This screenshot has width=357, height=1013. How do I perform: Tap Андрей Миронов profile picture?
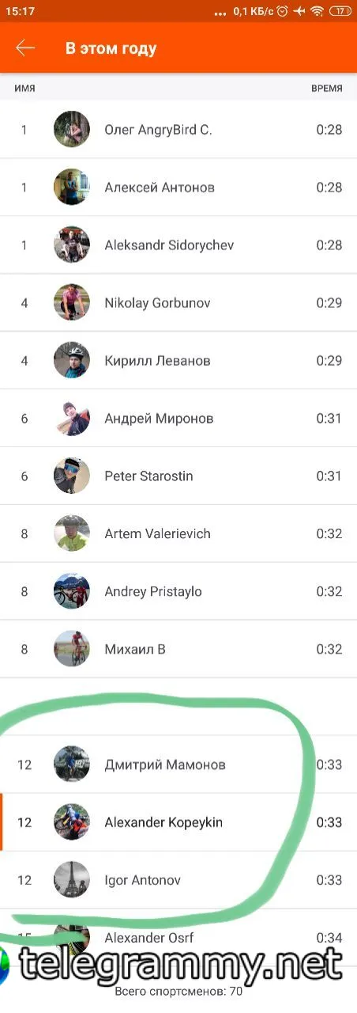[x=72, y=418]
